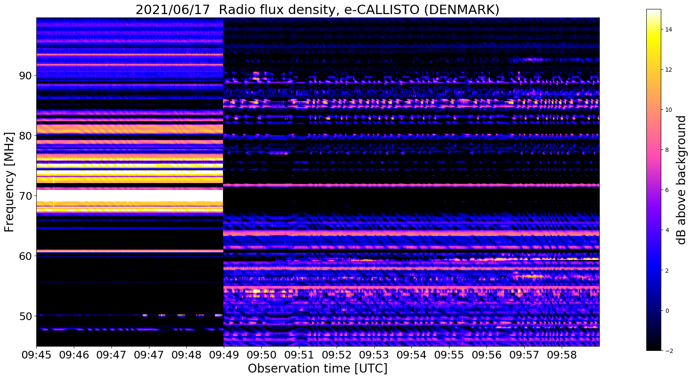The height and width of the screenshot is (379, 692).
Task: Click the colorbar tick value 0
Action: coord(666,311)
